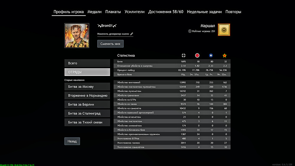The image size is (295, 166).
Task: Open the Недельные задачи tab
Action: (x=204, y=12)
